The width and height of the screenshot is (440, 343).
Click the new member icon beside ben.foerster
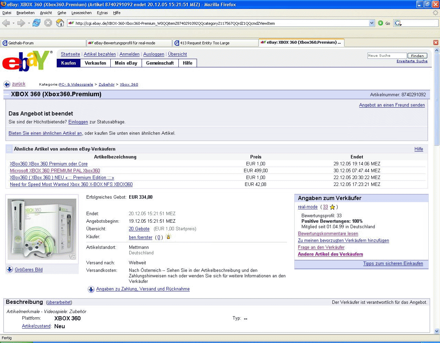pos(168,237)
